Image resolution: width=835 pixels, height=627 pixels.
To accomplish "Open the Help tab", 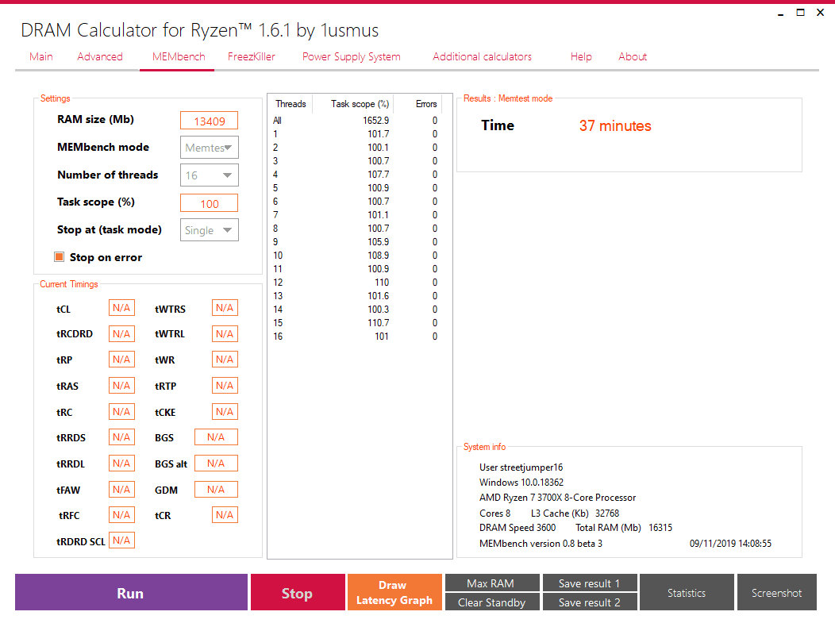I will (581, 56).
